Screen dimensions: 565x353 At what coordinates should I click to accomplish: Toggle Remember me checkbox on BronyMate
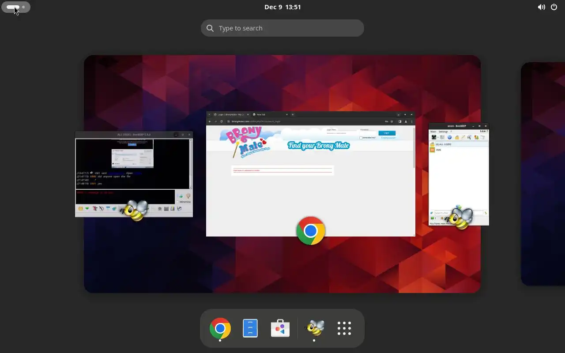(x=361, y=138)
